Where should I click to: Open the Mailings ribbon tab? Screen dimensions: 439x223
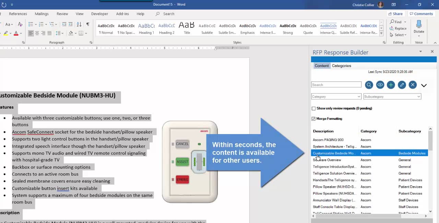pyautogui.click(x=42, y=14)
